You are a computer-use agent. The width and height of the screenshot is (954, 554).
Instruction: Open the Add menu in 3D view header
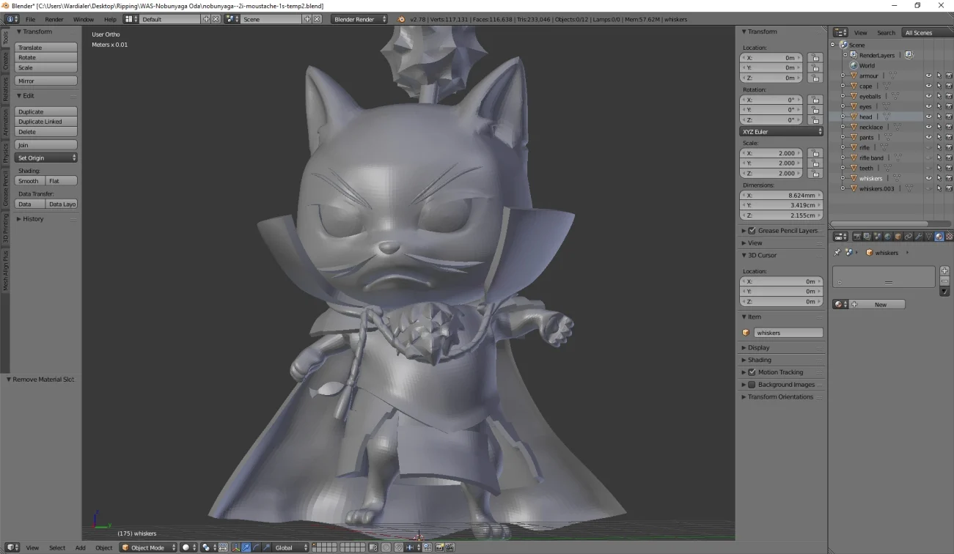(x=81, y=547)
